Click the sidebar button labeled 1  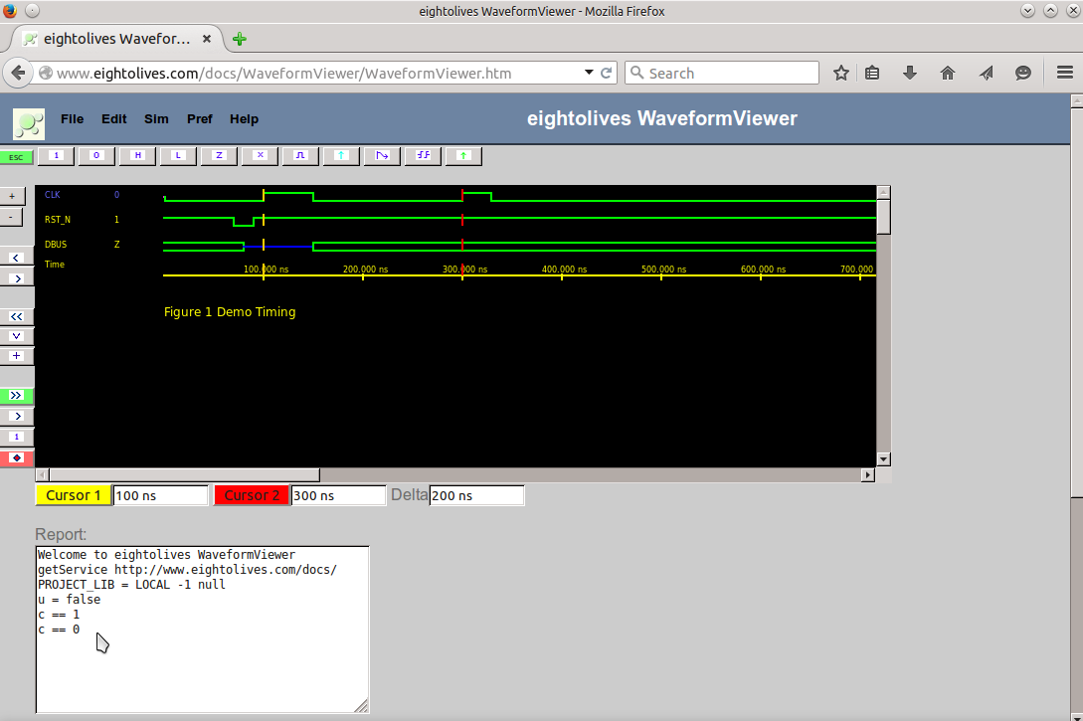tap(17, 437)
